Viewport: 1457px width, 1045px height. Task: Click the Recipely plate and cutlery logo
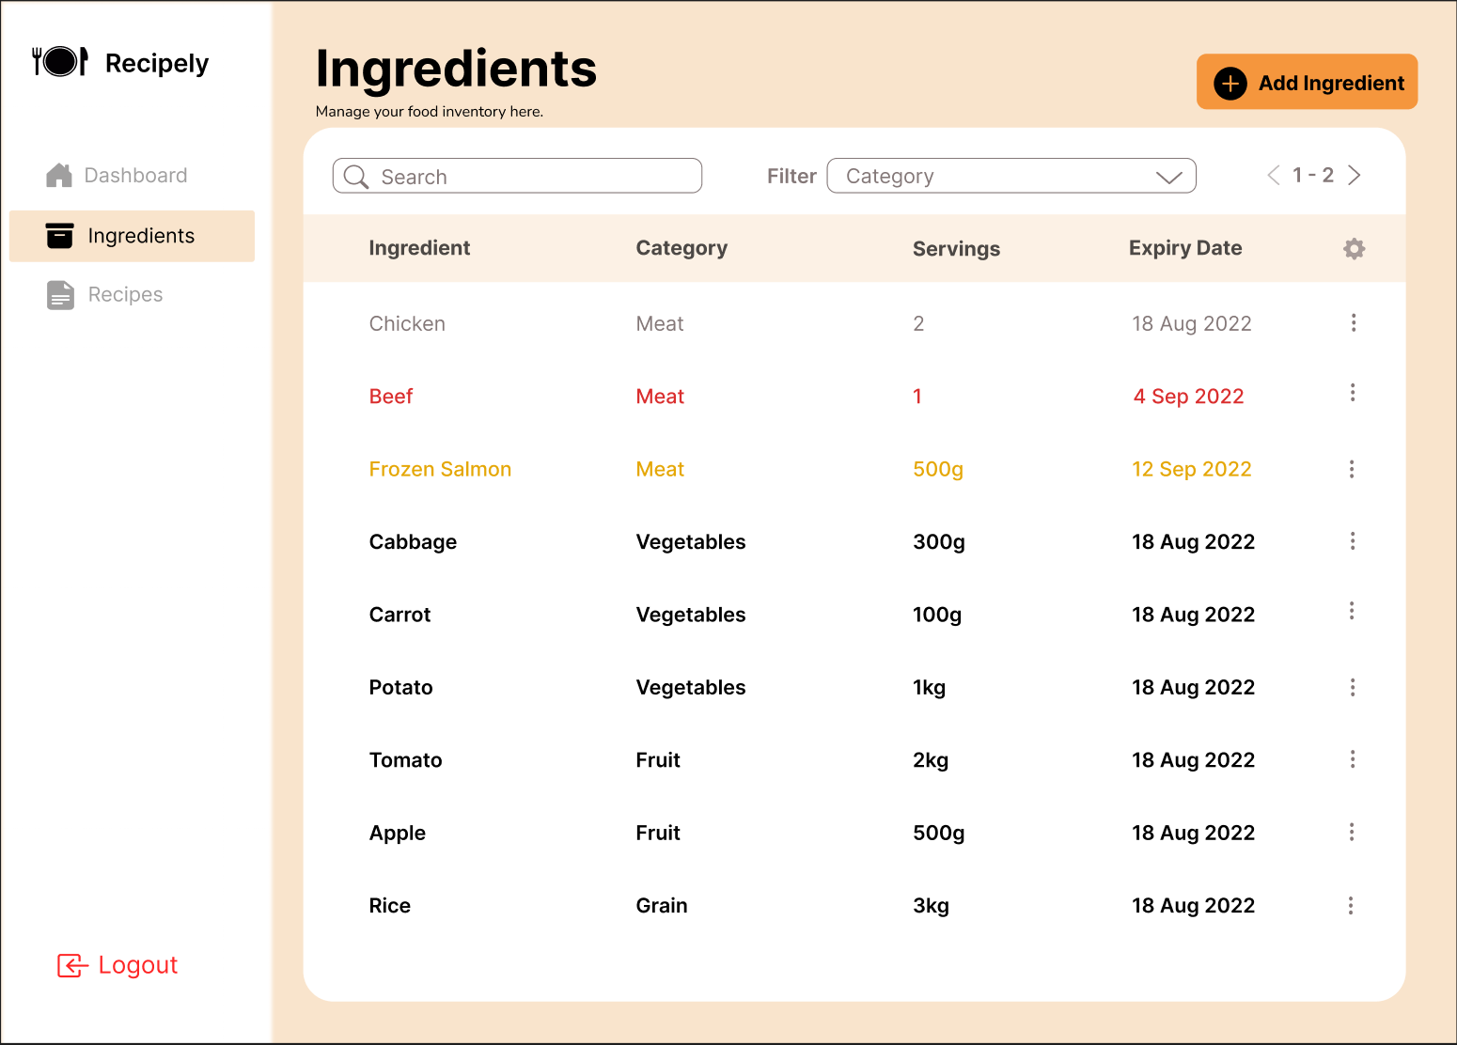(x=60, y=61)
